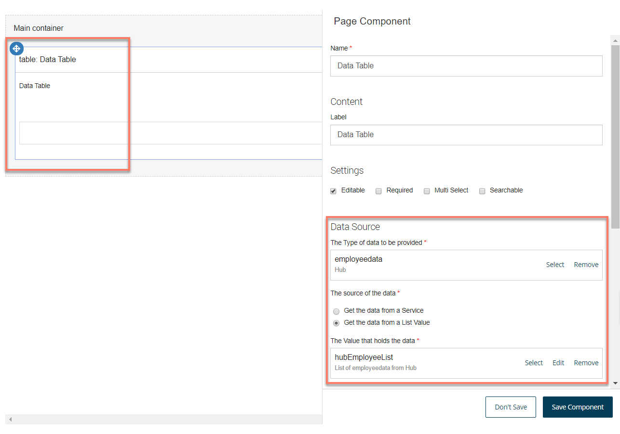Click the move handle on the Data Table component

(16, 48)
